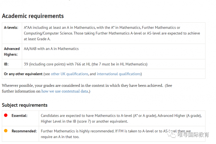Open the other UK qualifications link

69,74
